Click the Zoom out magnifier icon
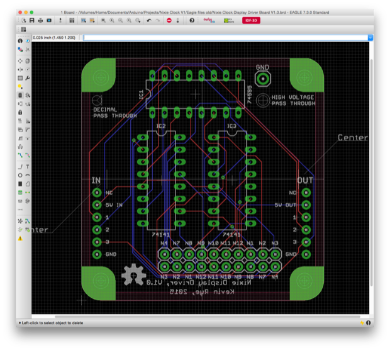Image resolution: width=390 pixels, height=350 pixels. (120, 20)
